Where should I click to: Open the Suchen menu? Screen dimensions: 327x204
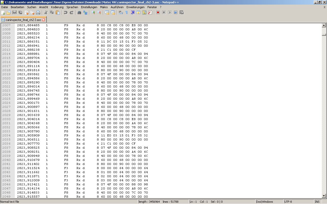pyautogui.click(x=32, y=7)
